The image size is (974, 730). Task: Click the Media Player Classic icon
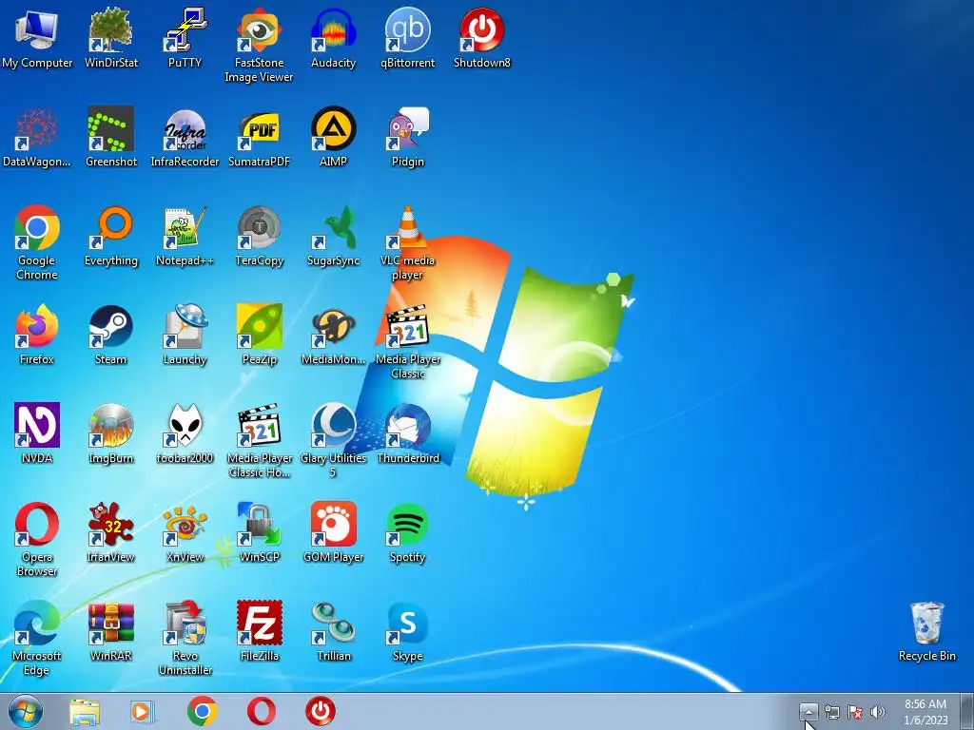407,341
